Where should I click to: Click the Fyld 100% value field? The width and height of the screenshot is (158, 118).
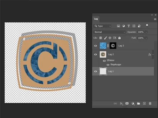141,38
